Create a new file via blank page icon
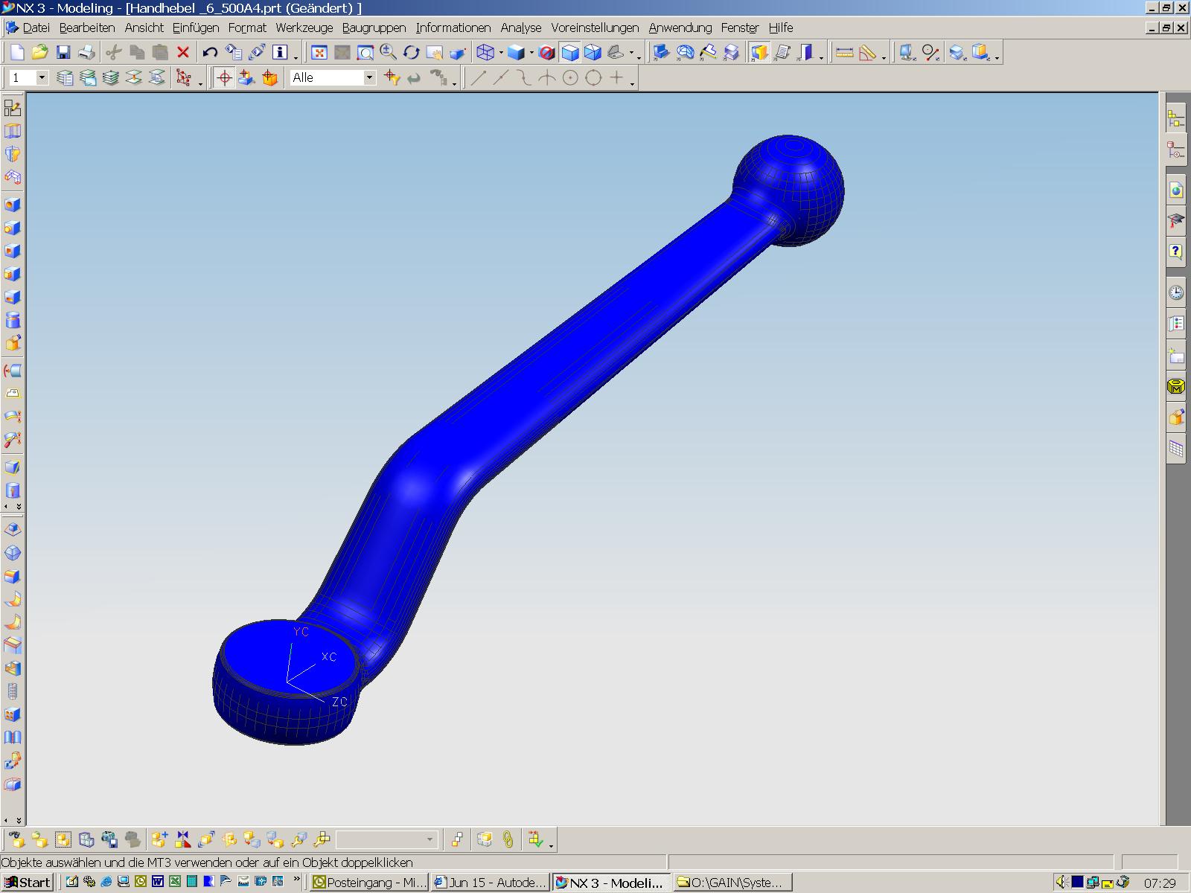Viewport: 1191px width, 893px height. 17,52
